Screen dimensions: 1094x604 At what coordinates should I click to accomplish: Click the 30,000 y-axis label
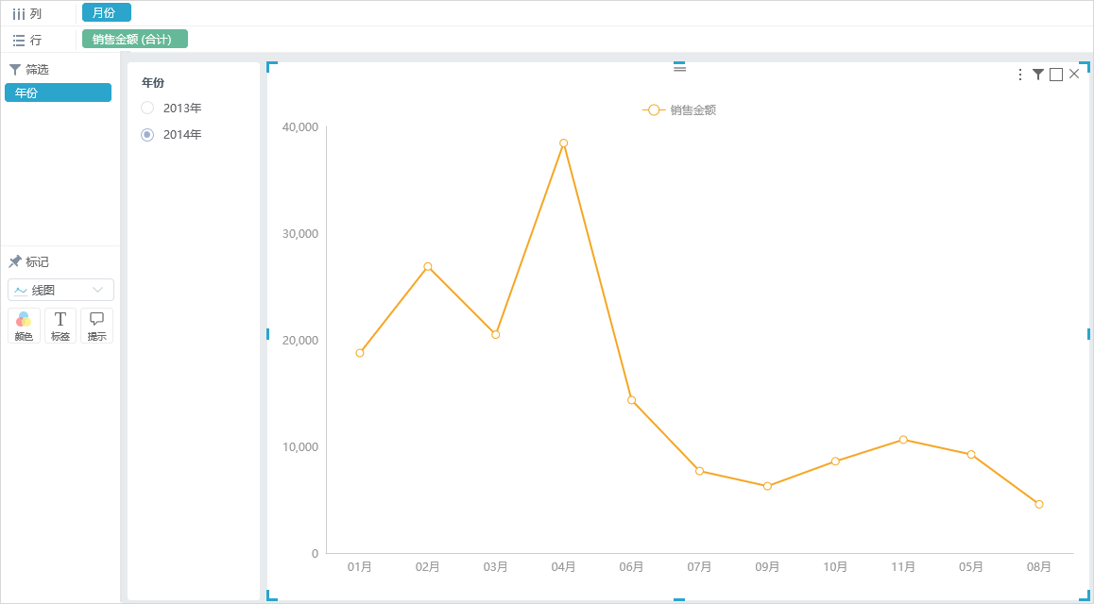300,233
